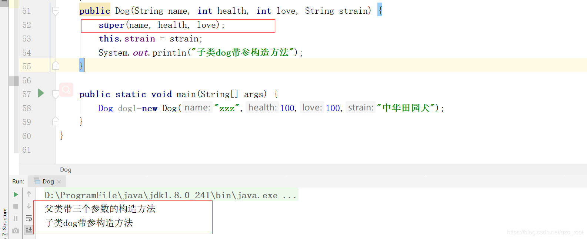
Task: Click the fold end marker at line 55
Action: (56, 66)
